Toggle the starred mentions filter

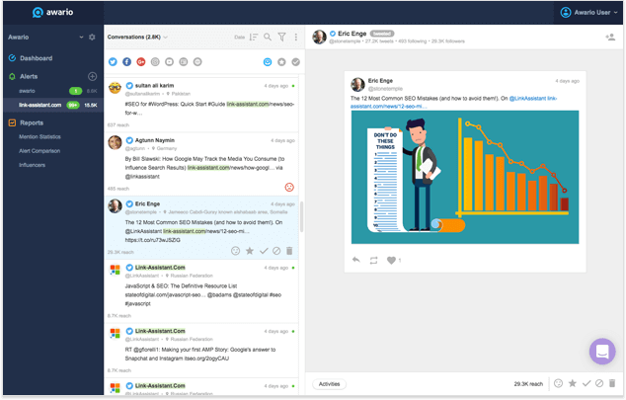[281, 62]
